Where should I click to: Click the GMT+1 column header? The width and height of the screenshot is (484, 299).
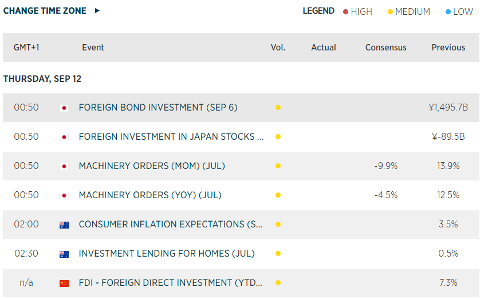pos(26,48)
